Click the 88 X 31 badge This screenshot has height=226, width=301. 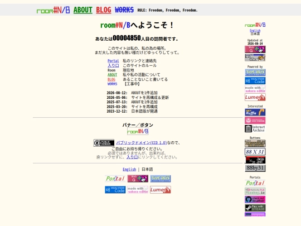pos(255,152)
